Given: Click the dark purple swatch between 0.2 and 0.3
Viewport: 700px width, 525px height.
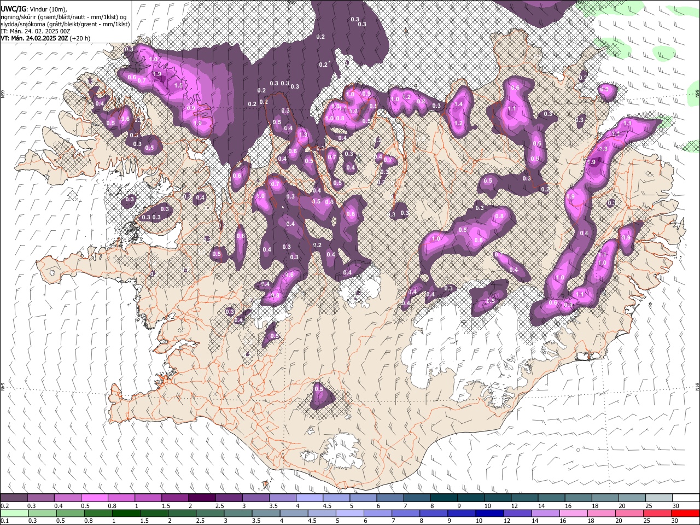Looking at the screenshot, I should 14,498.
